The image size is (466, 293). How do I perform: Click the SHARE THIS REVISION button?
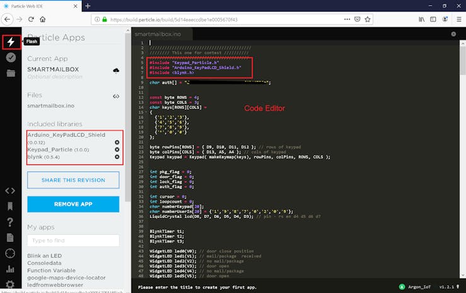(x=73, y=180)
